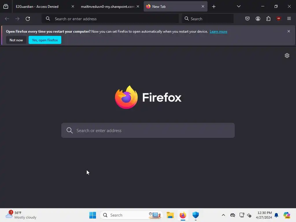Image resolution: width=296 pixels, height=222 pixels.
Task: Close the E2Guardian - Access Denied tab
Action: coord(73,6)
